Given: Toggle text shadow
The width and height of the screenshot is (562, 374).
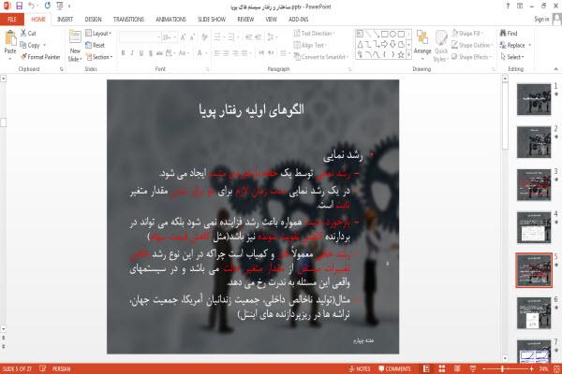Looking at the screenshot, I should tap(151, 53).
